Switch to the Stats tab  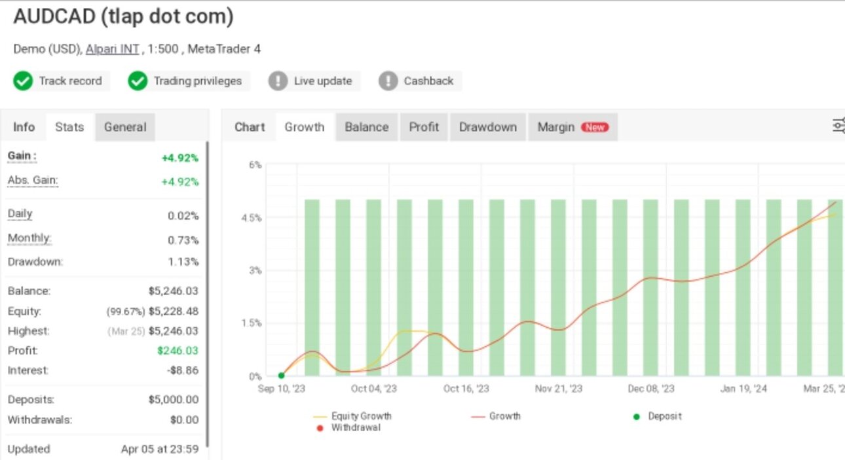69,127
